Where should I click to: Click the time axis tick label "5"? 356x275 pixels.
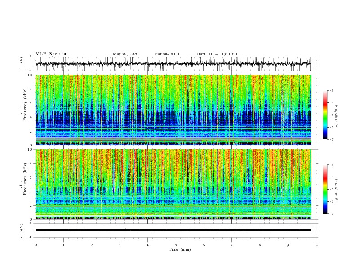click(176, 245)
